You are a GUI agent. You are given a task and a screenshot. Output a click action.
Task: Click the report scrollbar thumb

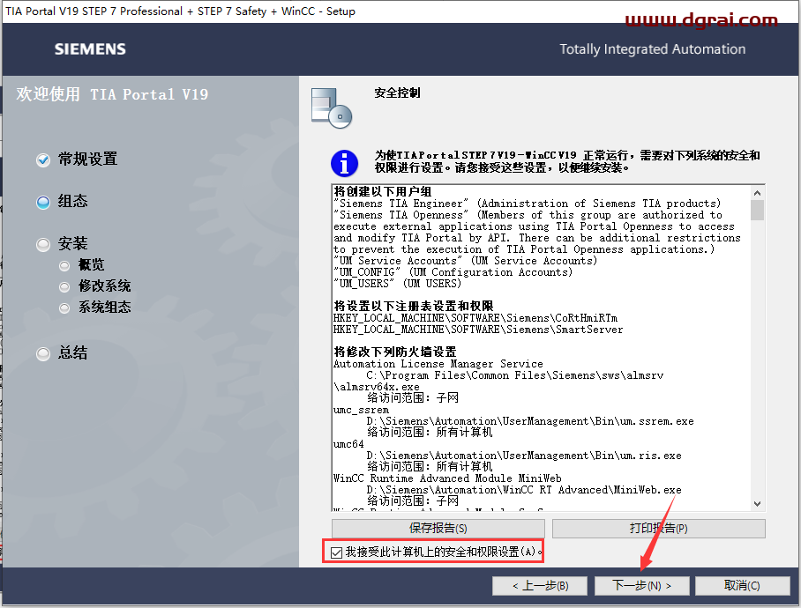tap(757, 210)
